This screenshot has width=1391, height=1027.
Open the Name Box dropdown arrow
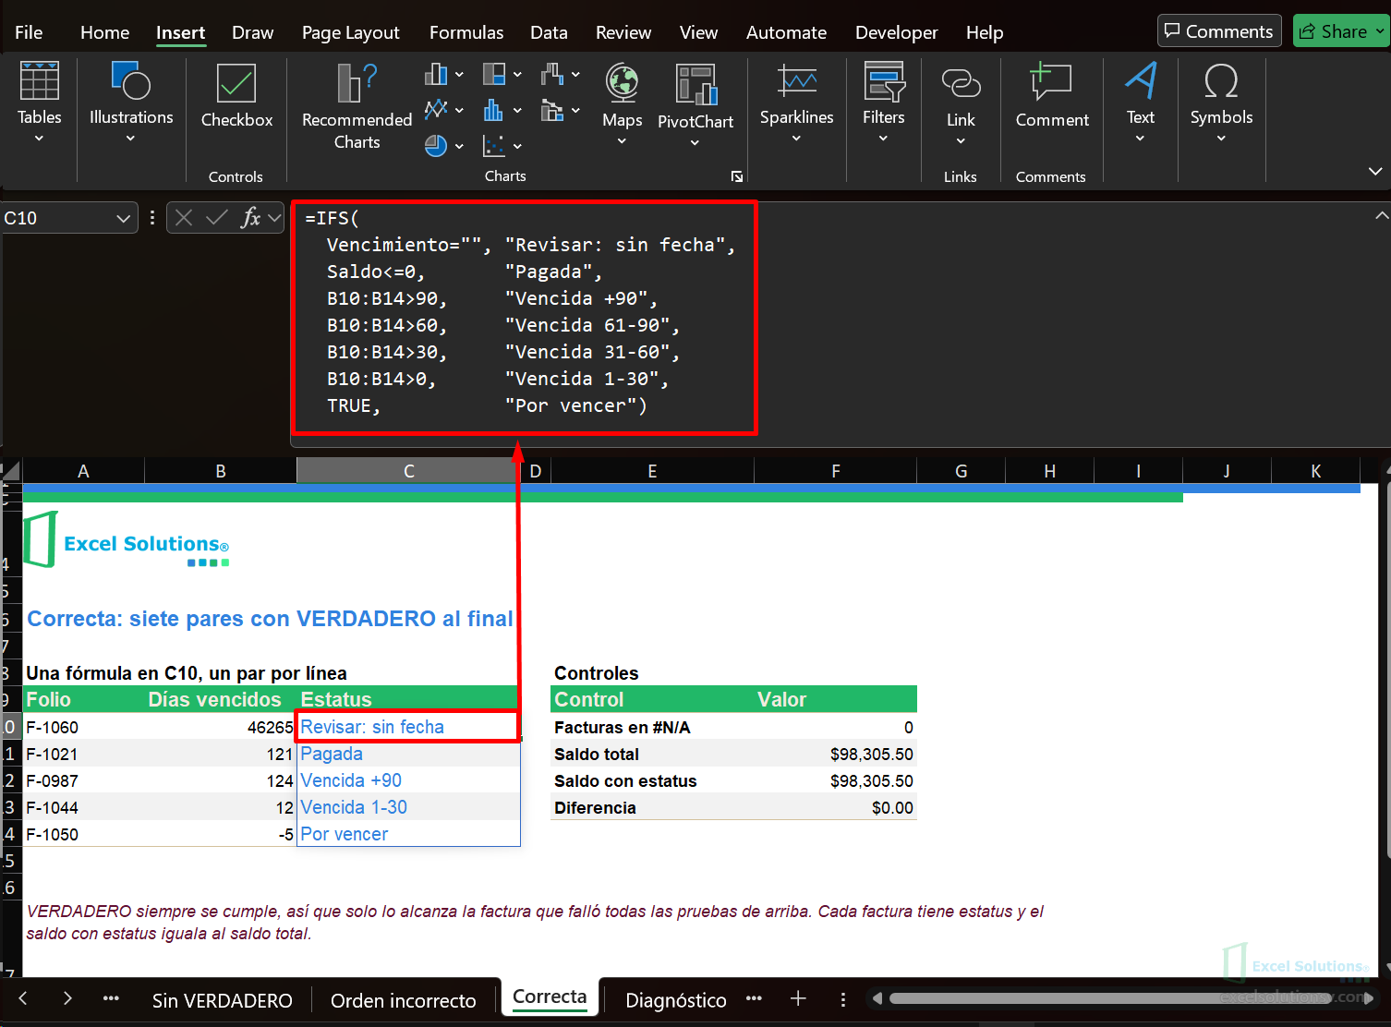click(123, 218)
